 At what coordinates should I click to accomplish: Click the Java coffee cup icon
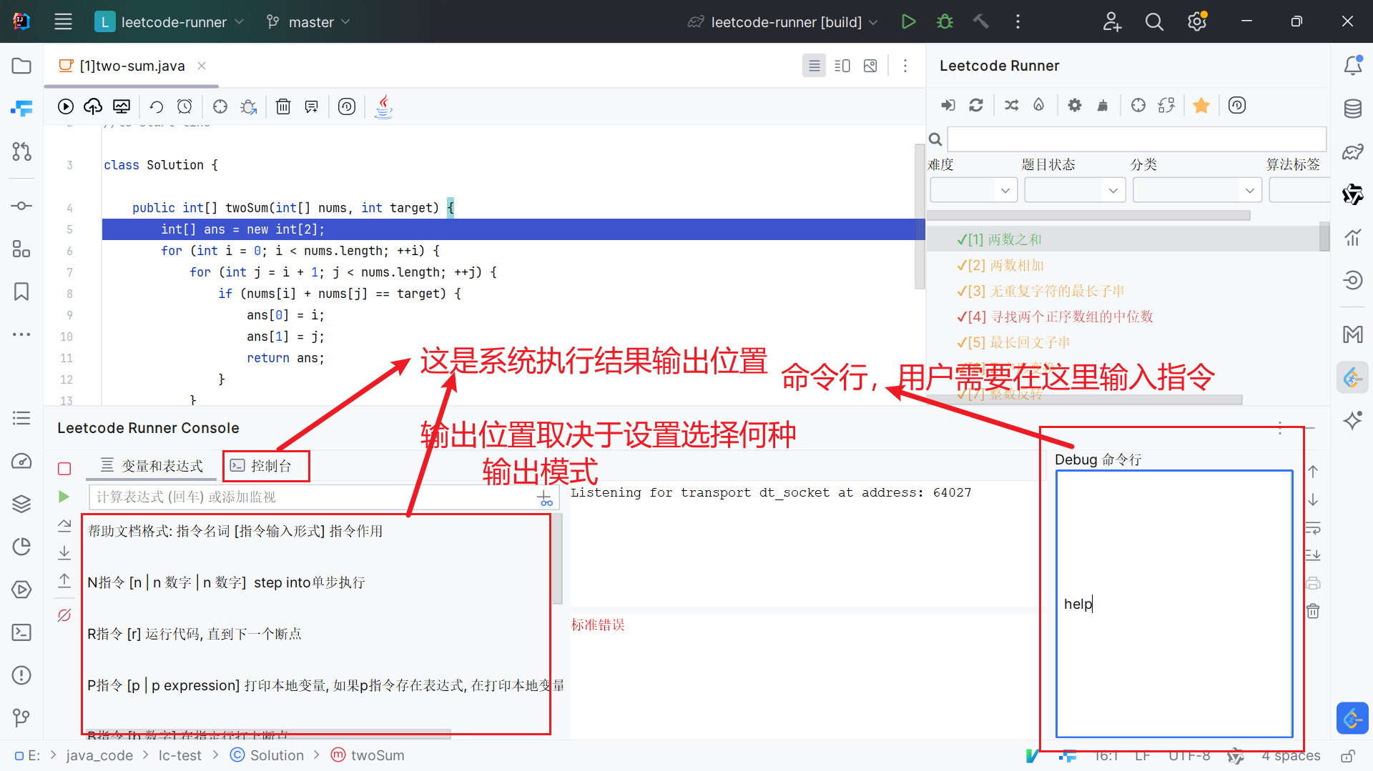[x=384, y=106]
